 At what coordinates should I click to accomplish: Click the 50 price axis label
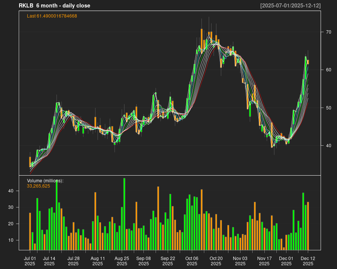click(x=328, y=108)
